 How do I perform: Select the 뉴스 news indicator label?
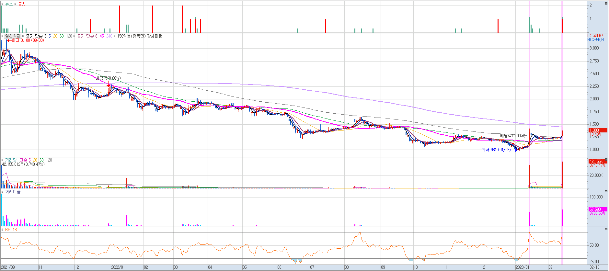(9, 4)
